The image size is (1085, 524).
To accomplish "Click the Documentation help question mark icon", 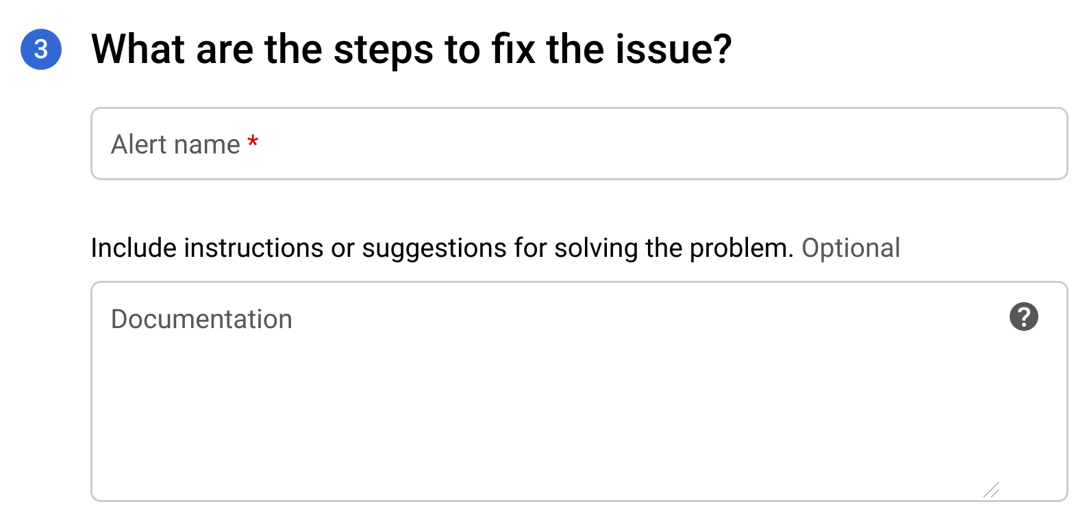I will 1023,316.
